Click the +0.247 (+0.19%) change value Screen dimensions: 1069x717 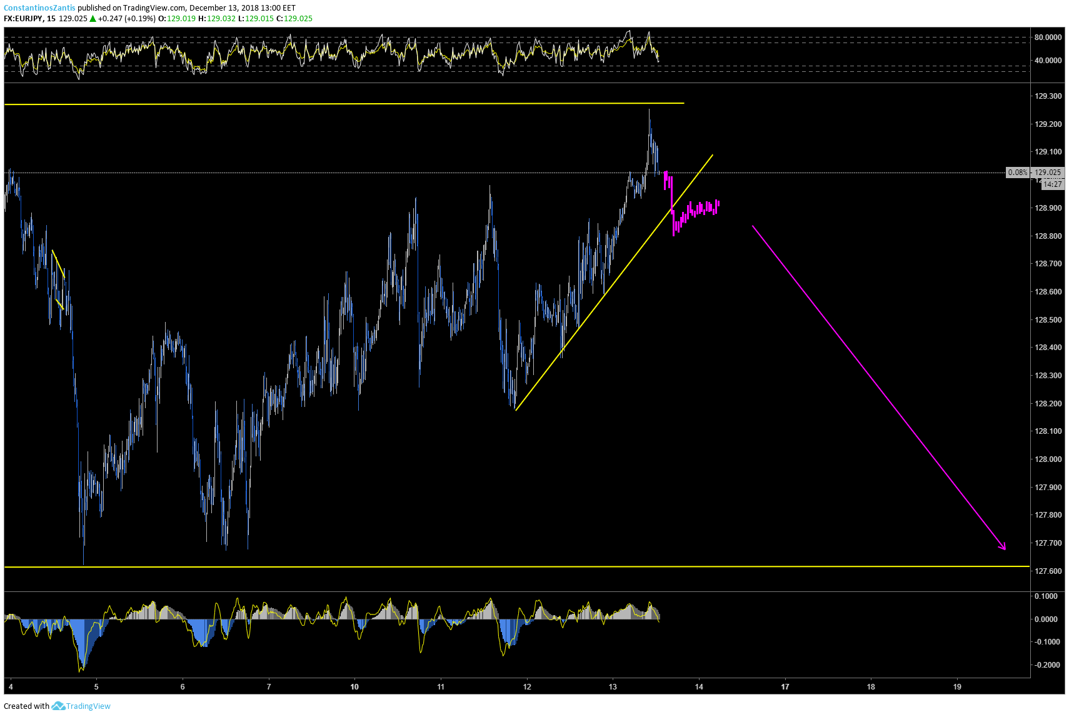[126, 19]
